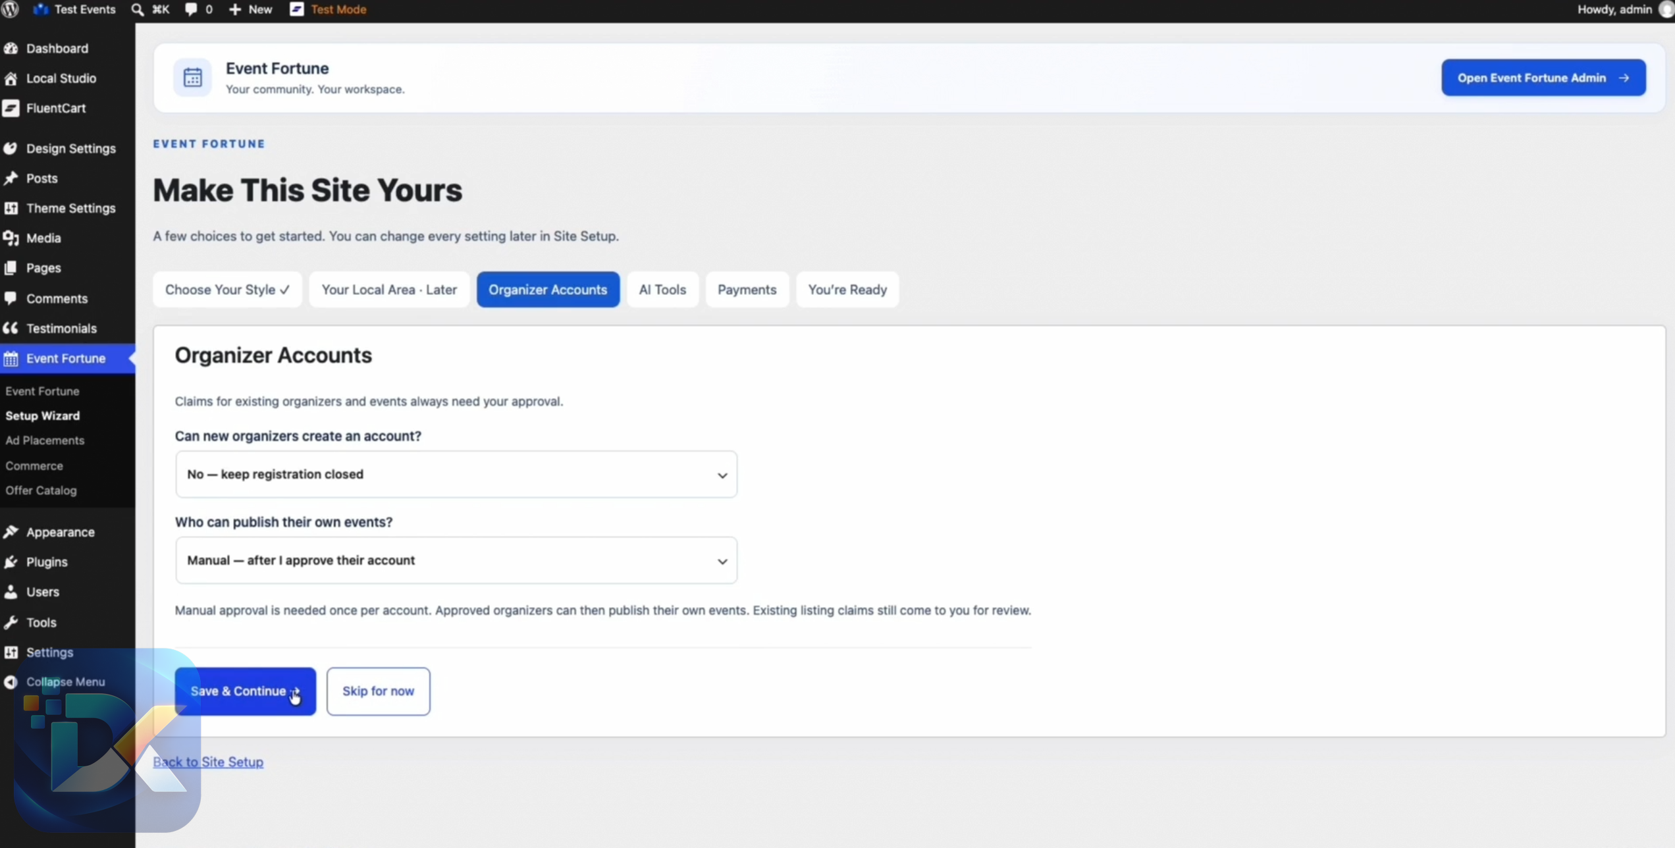Switch to the Payments step
Viewport: 1675px width, 848px height.
(x=747, y=290)
